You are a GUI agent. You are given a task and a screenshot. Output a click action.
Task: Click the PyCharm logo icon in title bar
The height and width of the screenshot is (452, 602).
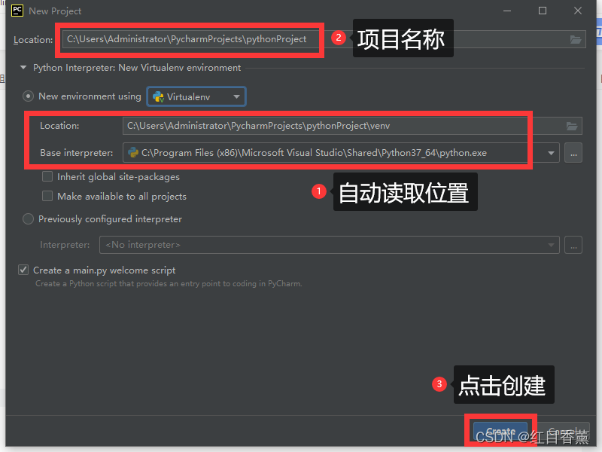[17, 11]
